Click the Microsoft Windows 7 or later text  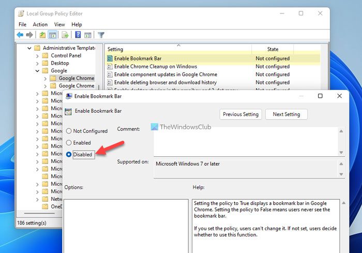(x=188, y=164)
